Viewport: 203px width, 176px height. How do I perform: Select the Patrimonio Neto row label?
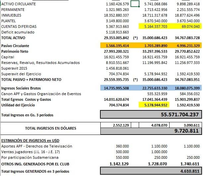(x=16, y=51)
